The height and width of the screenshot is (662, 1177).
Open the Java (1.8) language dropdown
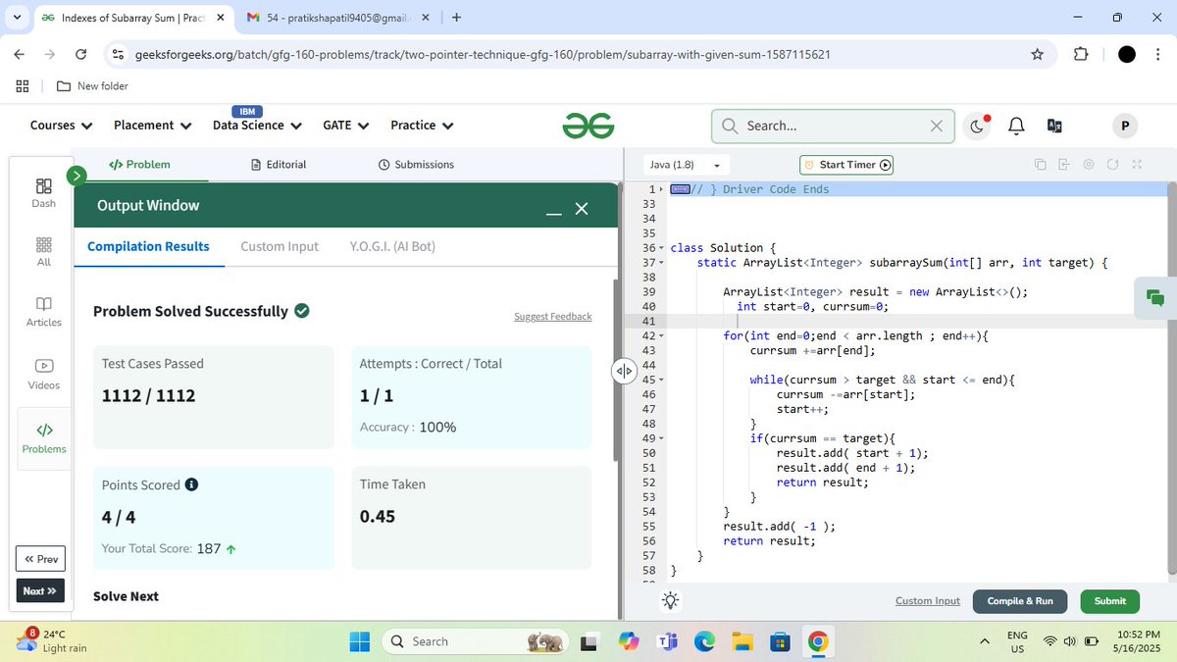(686, 165)
